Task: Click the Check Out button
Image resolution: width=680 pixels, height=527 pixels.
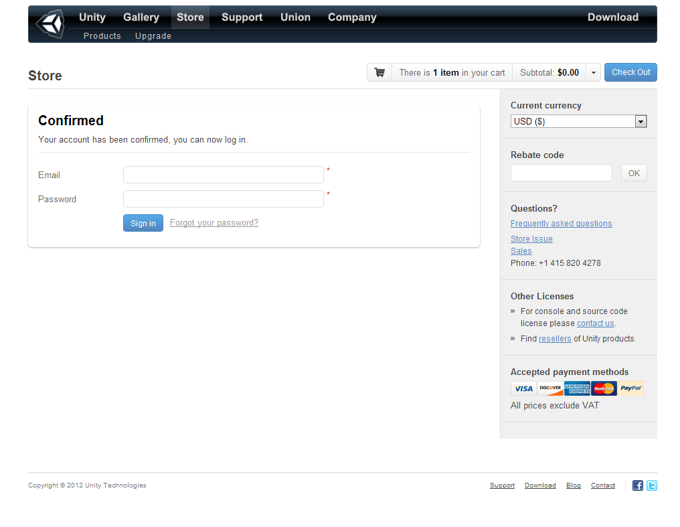Action: point(630,72)
